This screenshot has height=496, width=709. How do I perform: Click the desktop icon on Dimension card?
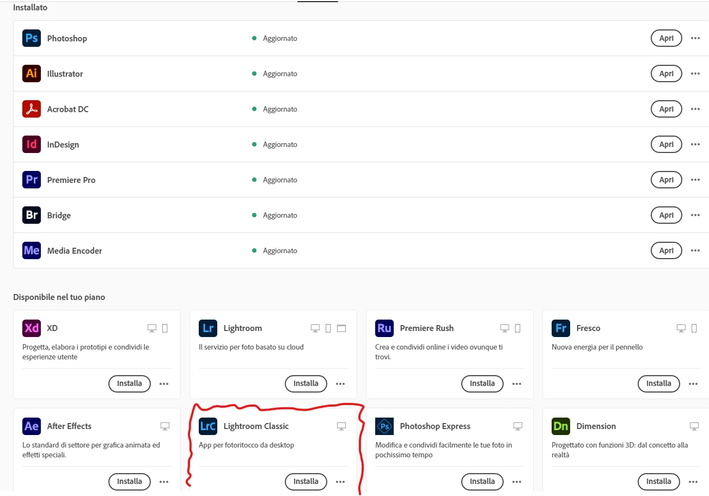[694, 426]
